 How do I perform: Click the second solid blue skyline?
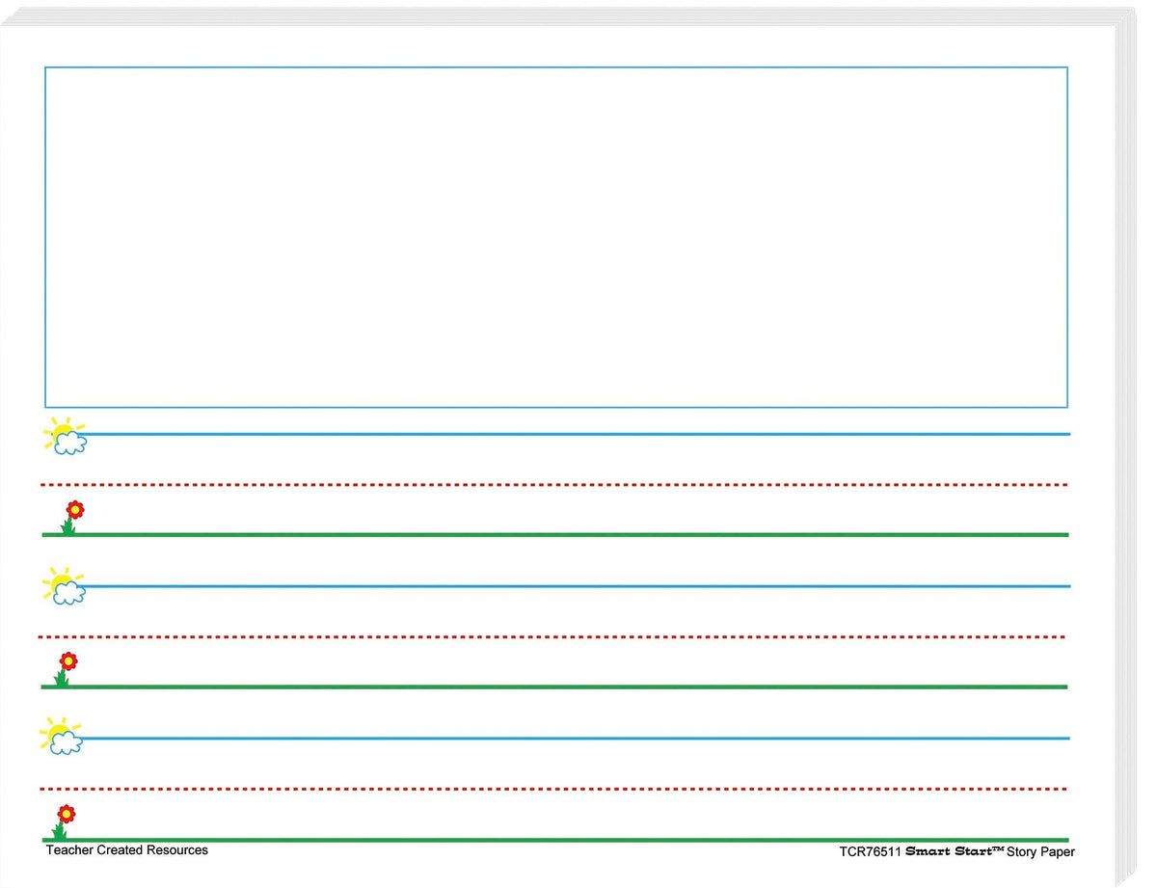[578, 585]
